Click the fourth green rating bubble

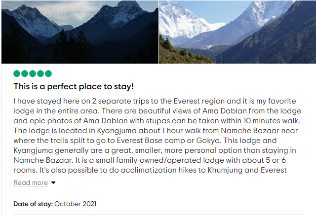point(40,73)
